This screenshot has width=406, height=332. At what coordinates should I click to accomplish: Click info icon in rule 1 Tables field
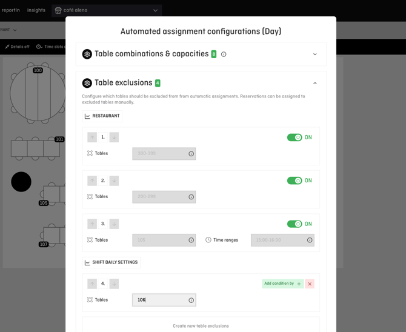(x=191, y=154)
